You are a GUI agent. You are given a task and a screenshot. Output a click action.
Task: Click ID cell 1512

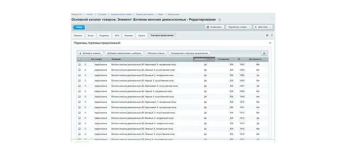point(242,113)
